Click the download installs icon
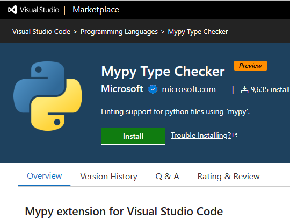The image size is (290, 218). (x=244, y=89)
